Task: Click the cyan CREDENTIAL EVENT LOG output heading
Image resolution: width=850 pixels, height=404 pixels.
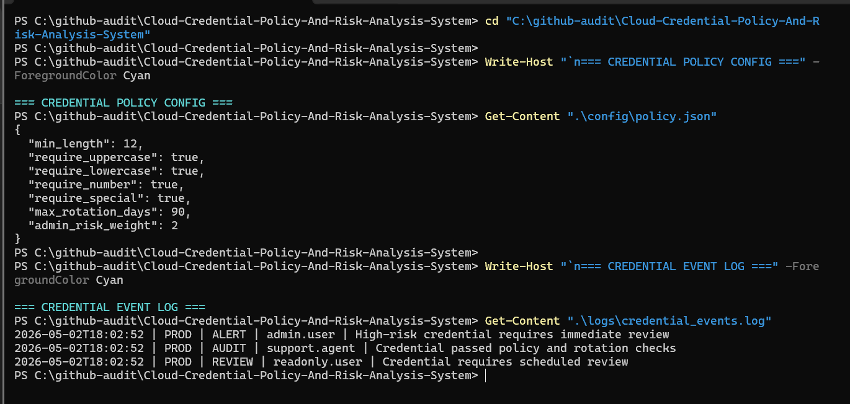Action: [x=110, y=307]
